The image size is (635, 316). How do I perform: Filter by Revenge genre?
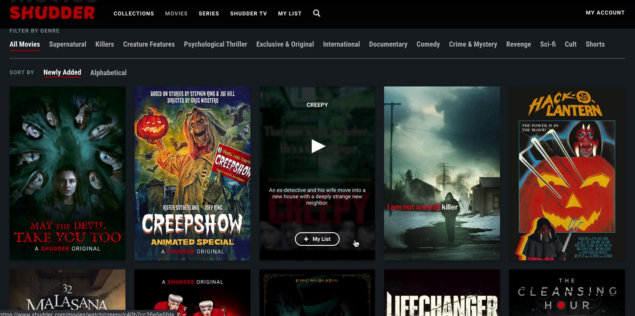(x=519, y=44)
